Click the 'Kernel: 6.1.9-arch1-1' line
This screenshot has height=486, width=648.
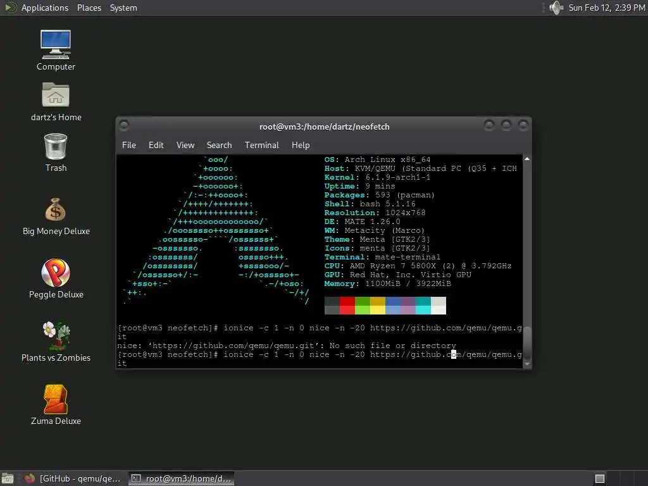coord(377,177)
